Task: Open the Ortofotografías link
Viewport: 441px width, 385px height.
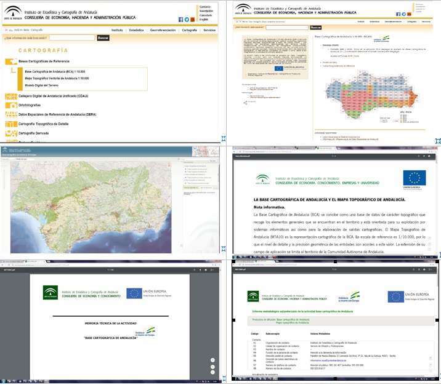Action: pos(30,105)
